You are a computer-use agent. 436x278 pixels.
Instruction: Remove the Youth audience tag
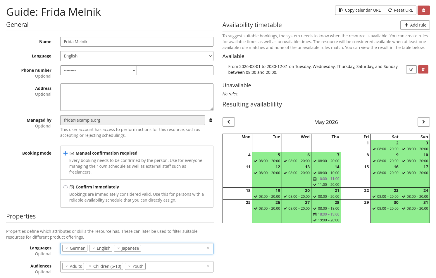coord(129,266)
